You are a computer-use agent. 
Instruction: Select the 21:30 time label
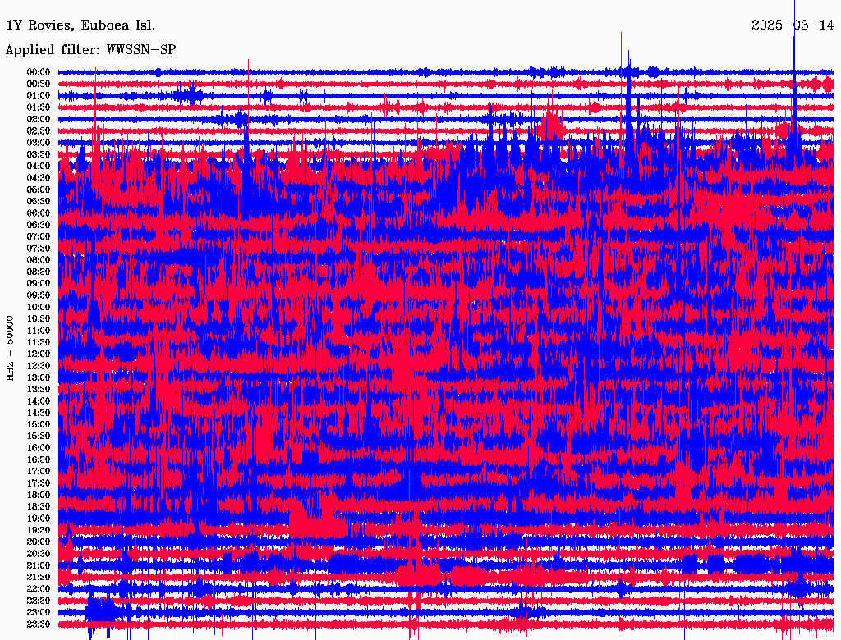click(38, 578)
